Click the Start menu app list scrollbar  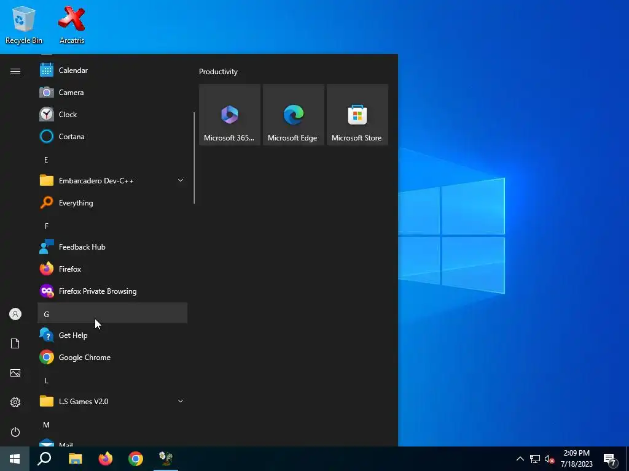[x=194, y=158]
